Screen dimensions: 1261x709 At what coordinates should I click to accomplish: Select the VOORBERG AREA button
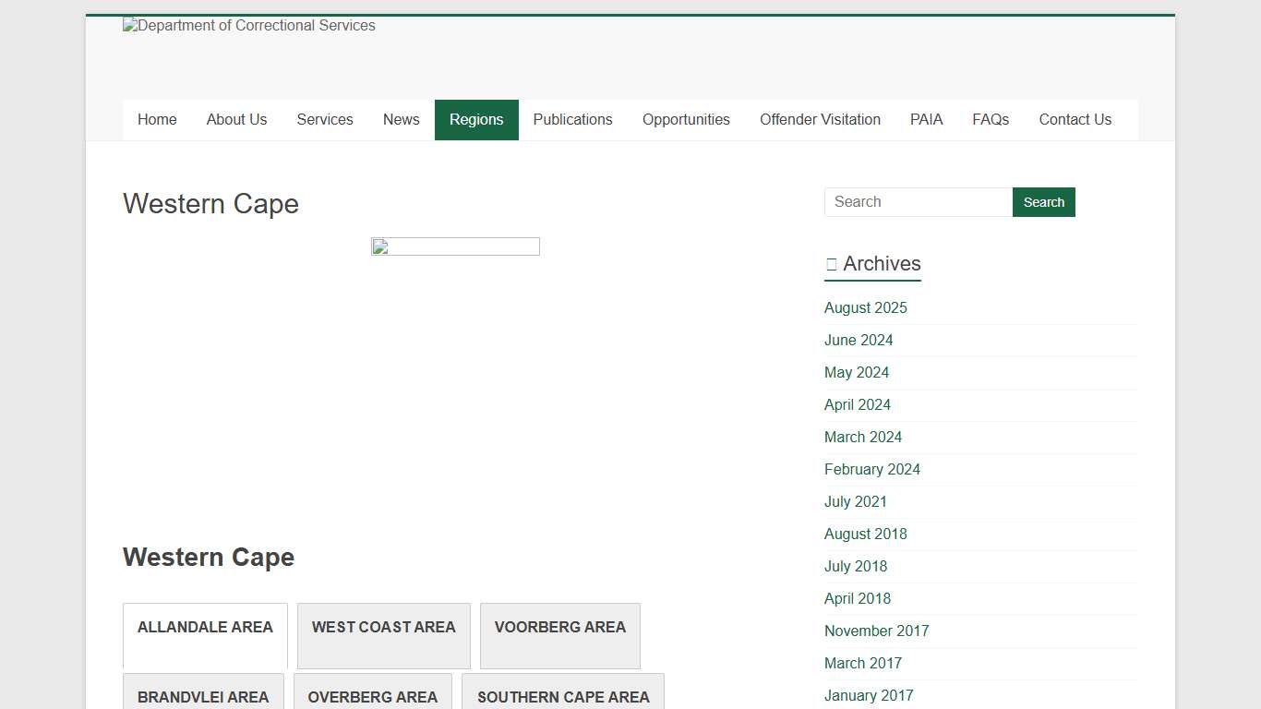coord(559,627)
